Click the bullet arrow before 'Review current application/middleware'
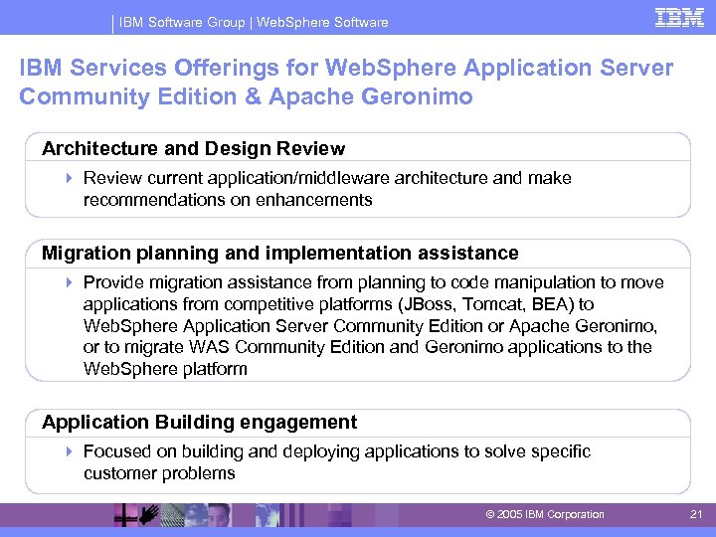716x537 pixels. [69, 178]
